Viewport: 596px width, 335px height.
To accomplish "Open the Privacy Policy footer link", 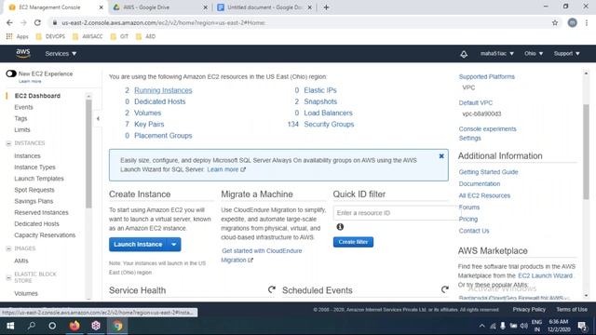I will [x=529, y=310].
